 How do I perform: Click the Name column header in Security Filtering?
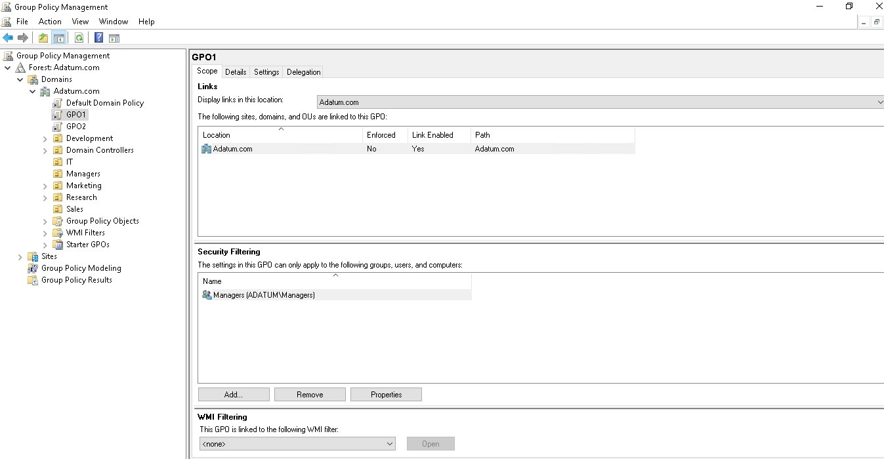(x=335, y=281)
